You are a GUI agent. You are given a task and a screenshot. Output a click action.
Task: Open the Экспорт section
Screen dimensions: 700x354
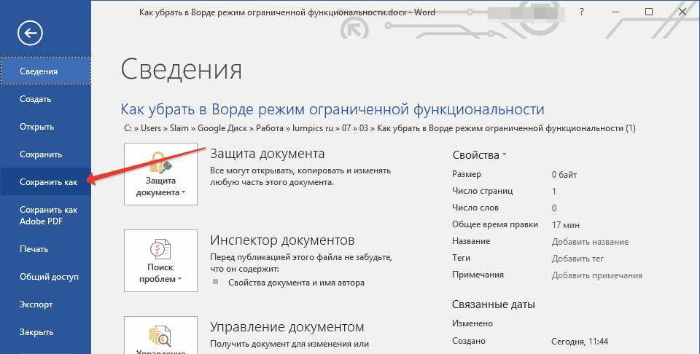tap(45, 304)
